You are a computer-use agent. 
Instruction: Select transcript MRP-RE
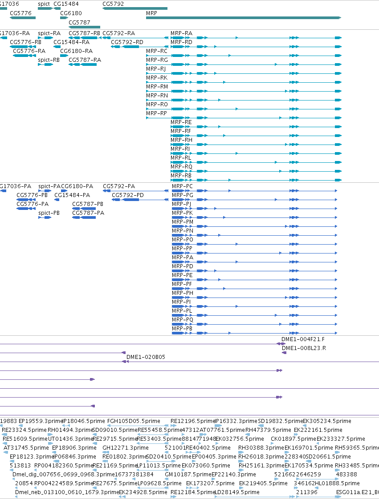coord(181,122)
